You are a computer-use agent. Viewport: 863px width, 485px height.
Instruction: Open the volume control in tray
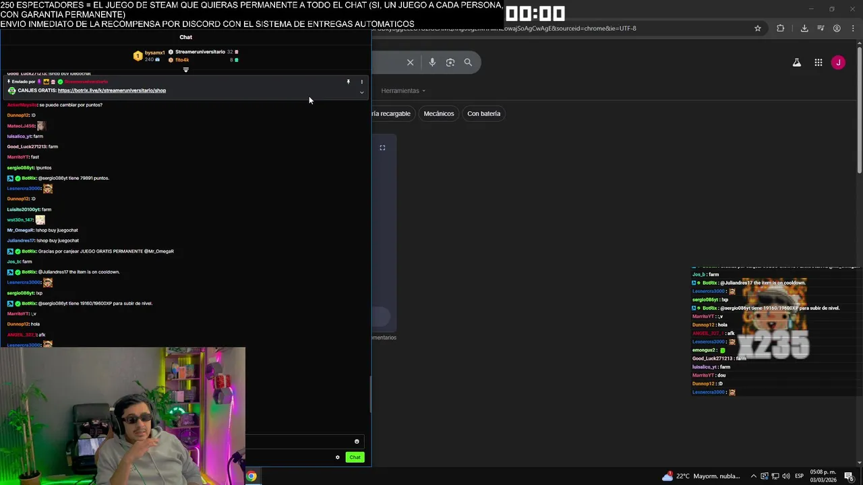click(787, 476)
